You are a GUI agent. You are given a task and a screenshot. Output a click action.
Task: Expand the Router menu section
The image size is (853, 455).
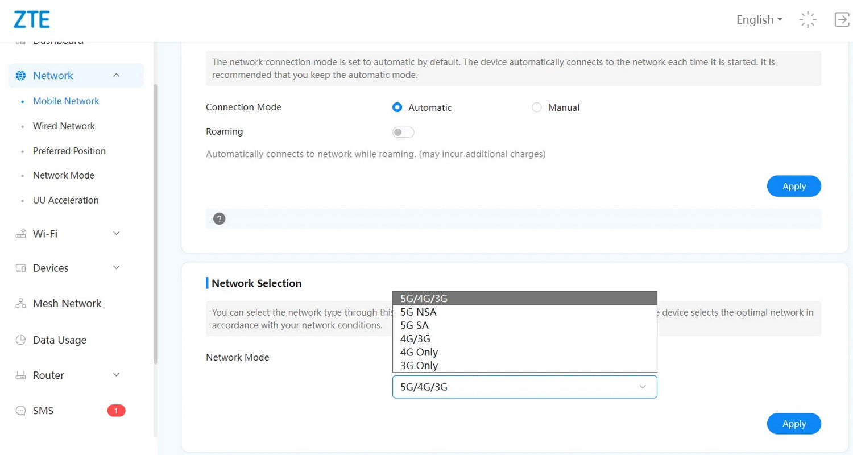(116, 375)
